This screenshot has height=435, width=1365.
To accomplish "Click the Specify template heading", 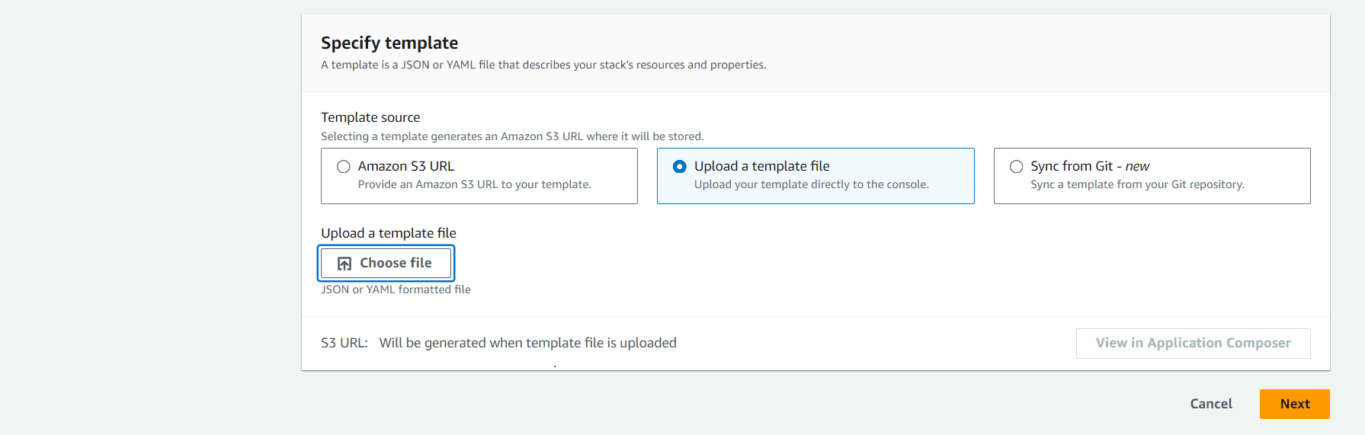I will [x=389, y=43].
